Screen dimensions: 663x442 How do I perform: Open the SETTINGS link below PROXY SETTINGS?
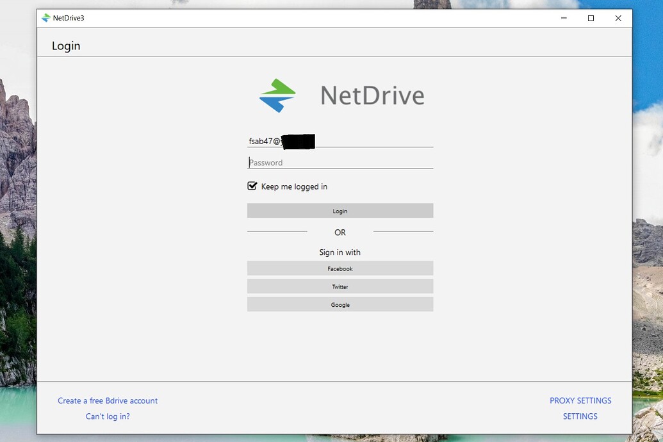pyautogui.click(x=580, y=416)
